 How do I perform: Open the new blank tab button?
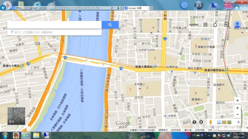pyautogui.click(x=151, y=8)
